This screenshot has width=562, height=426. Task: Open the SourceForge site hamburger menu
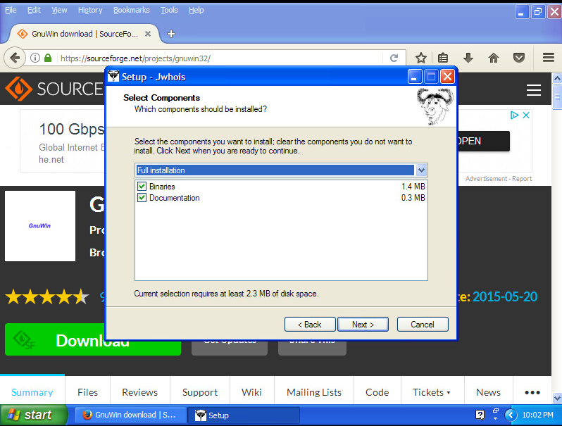point(534,90)
